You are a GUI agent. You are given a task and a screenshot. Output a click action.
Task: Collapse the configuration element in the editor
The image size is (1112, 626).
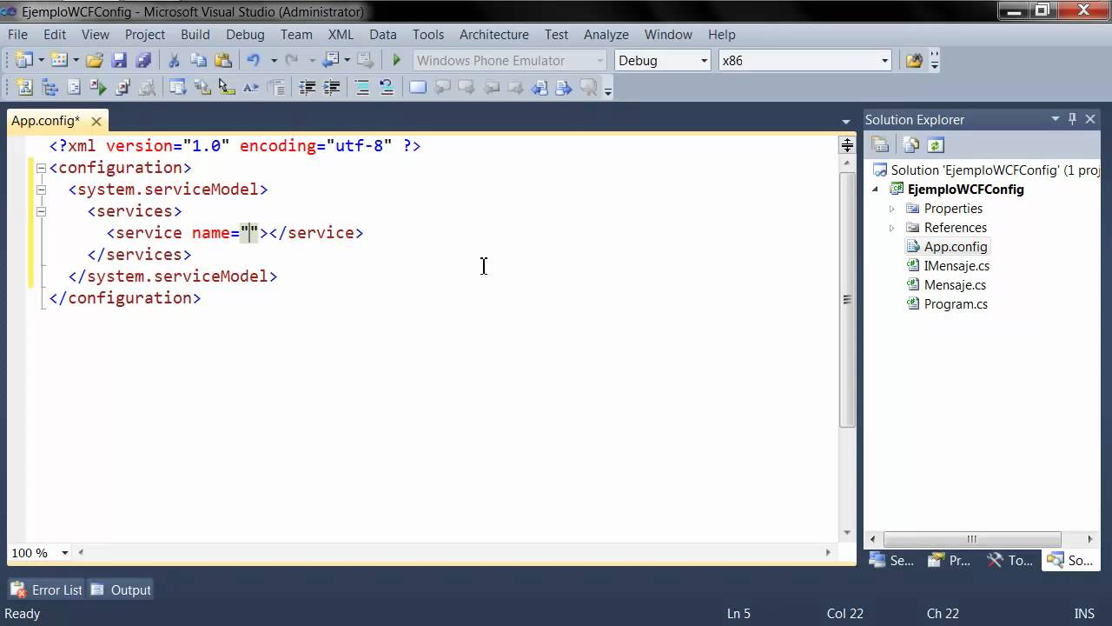41,168
